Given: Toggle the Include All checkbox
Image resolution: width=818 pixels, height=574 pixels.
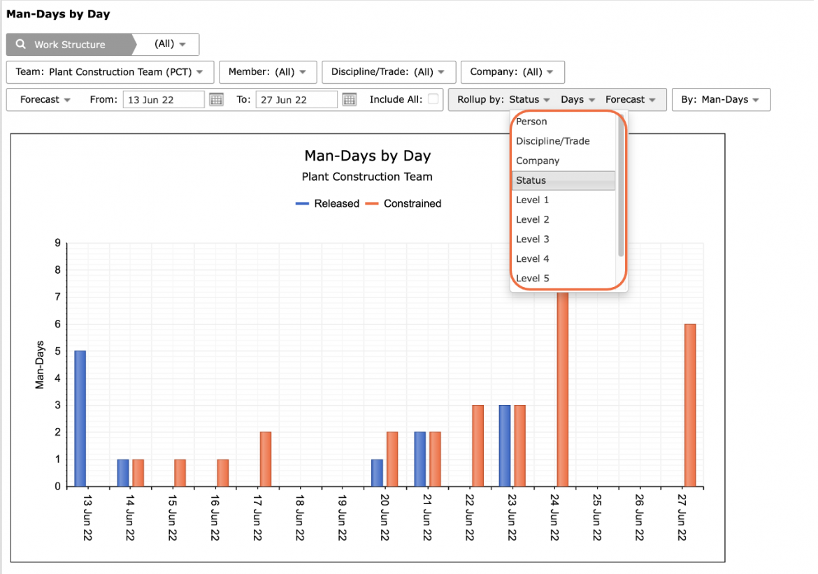Looking at the screenshot, I should click(433, 99).
